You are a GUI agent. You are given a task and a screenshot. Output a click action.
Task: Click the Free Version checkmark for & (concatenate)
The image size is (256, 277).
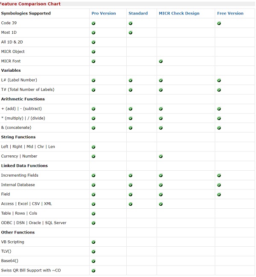[x=219, y=128]
